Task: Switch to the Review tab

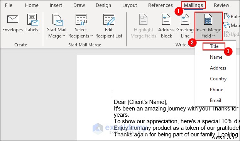Action: [x=221, y=5]
